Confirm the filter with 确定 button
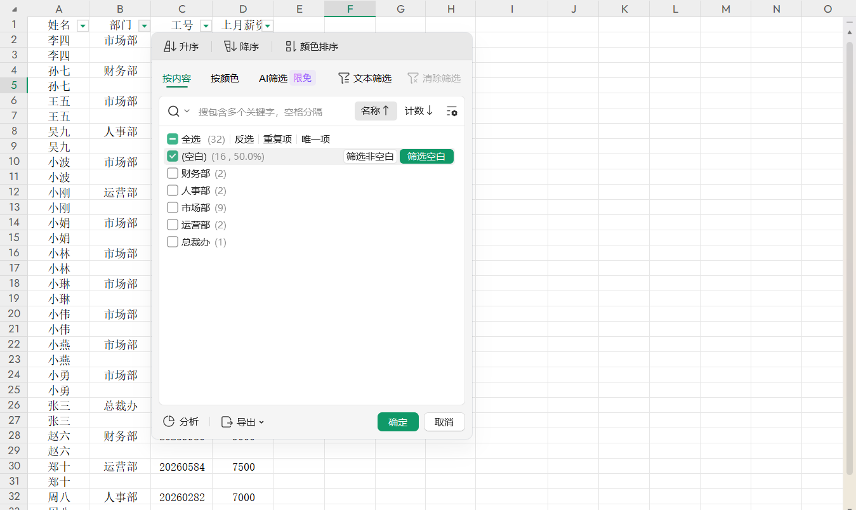Viewport: 856px width, 510px height. tap(398, 422)
